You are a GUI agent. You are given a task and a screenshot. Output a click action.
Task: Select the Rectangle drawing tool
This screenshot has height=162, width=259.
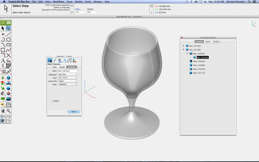pyautogui.click(x=3, y=50)
